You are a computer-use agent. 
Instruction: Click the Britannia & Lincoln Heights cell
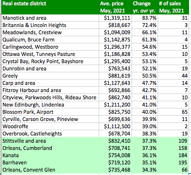click(x=50, y=25)
